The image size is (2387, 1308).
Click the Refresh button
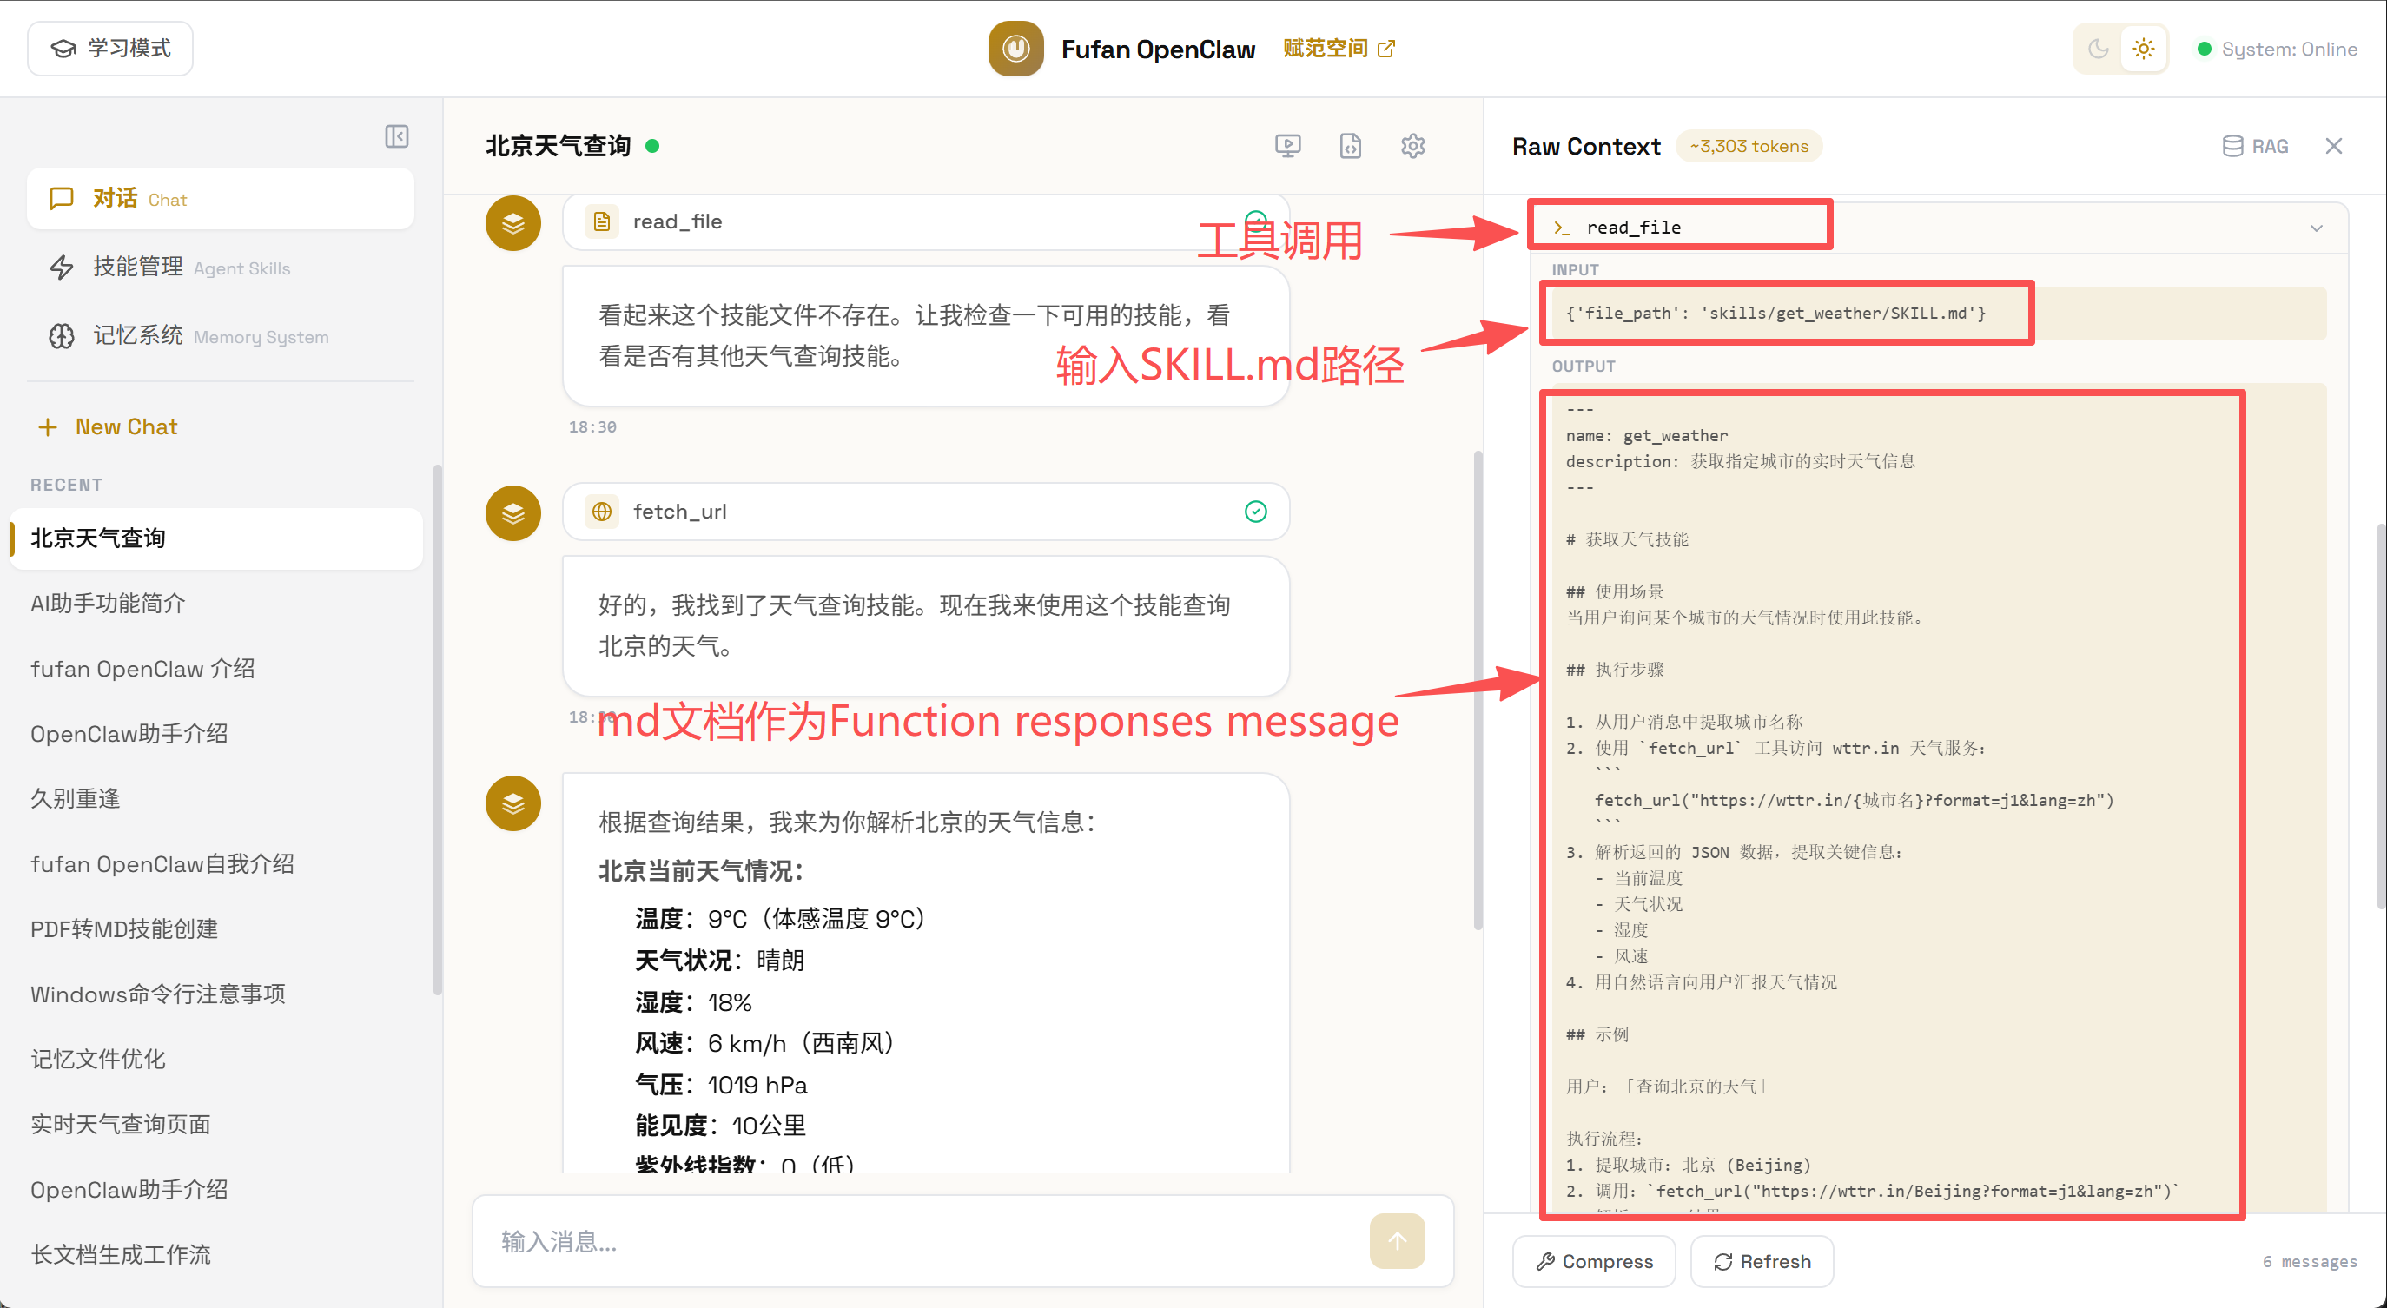point(1762,1262)
